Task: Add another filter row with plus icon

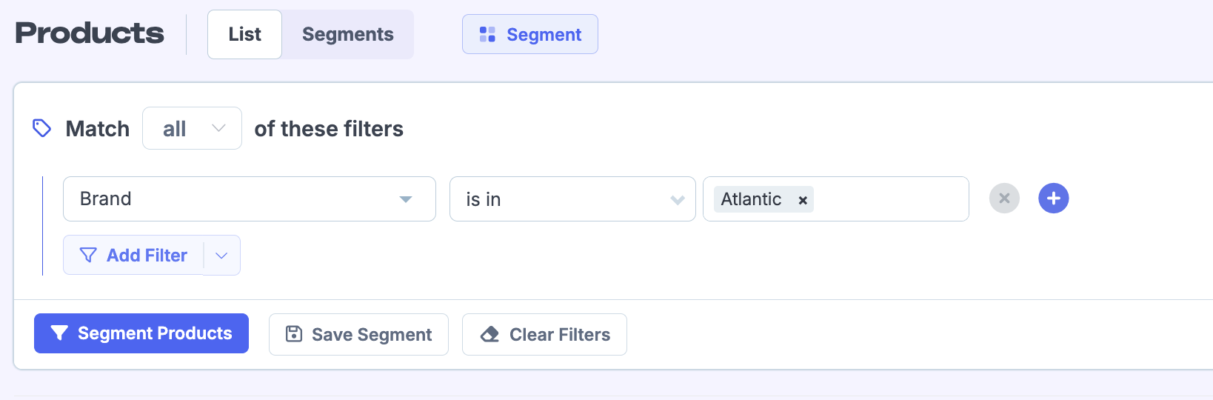Action: coord(1053,199)
